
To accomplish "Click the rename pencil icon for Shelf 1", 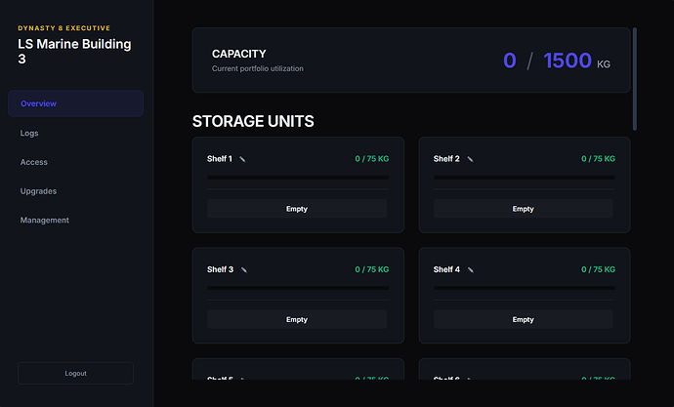I will (x=242, y=159).
